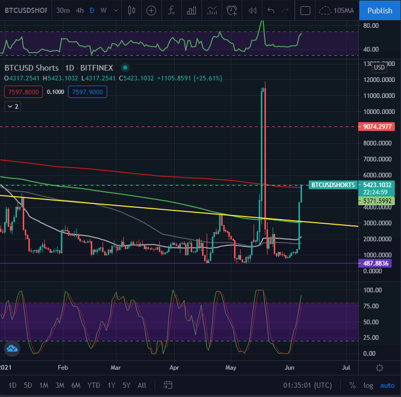Open the USD currency selector

[x=379, y=67]
